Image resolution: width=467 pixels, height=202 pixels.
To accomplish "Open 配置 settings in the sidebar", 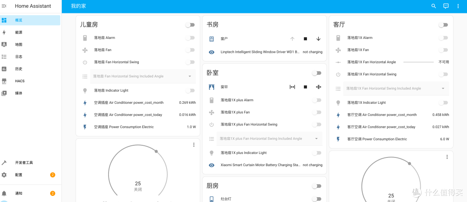I will click(x=30, y=175).
